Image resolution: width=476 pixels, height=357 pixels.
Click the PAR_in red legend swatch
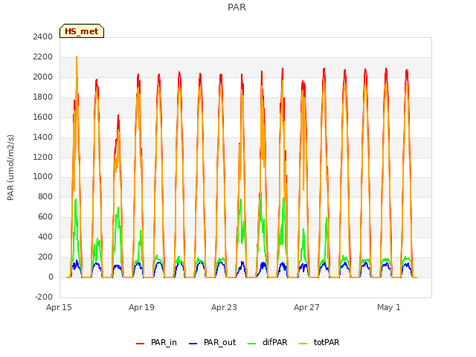pyautogui.click(x=140, y=344)
